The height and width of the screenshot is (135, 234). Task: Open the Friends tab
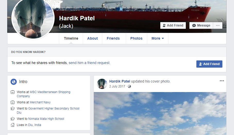click(x=113, y=38)
